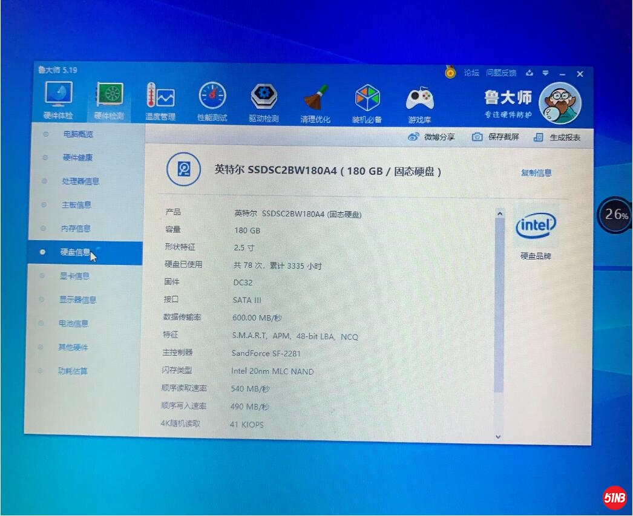
Task: Open 温度管理 temperature management icon
Action: pyautogui.click(x=160, y=101)
